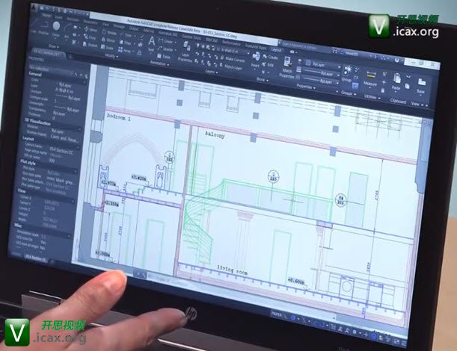Image resolution: width=457 pixels, height=351 pixels.
Task: Expand the Block panel dropdown
Action: click(x=263, y=79)
